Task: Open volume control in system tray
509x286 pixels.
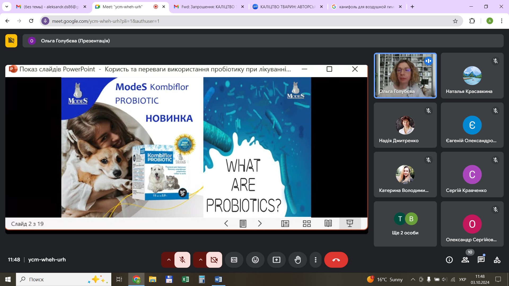Action: tap(445, 279)
